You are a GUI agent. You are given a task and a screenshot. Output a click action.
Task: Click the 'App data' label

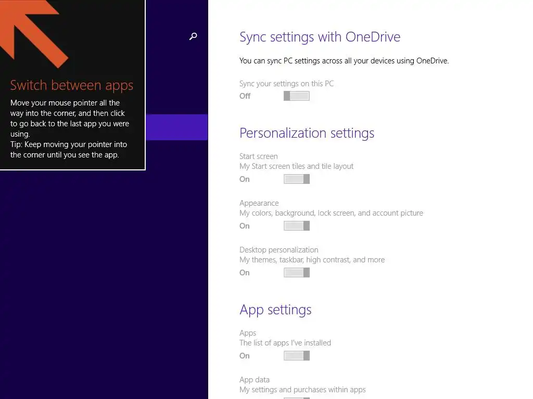coord(254,380)
